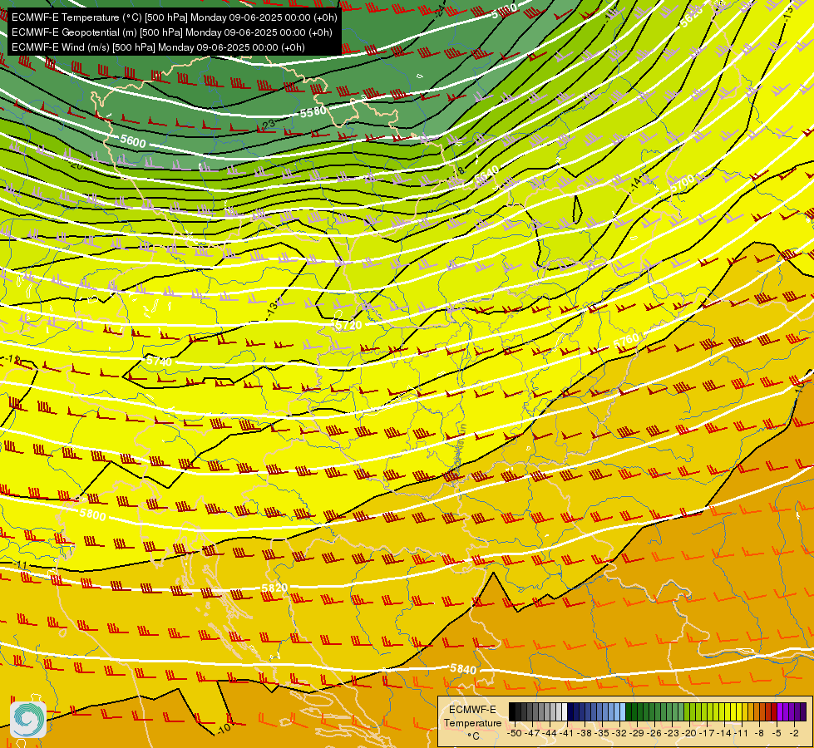Click the 5840 geopotential contour label

[463, 669]
